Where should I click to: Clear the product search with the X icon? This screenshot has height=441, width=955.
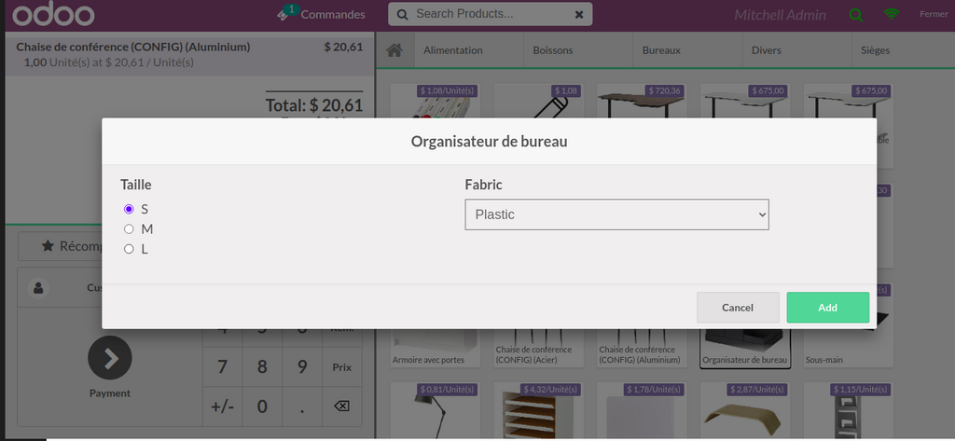tap(579, 15)
